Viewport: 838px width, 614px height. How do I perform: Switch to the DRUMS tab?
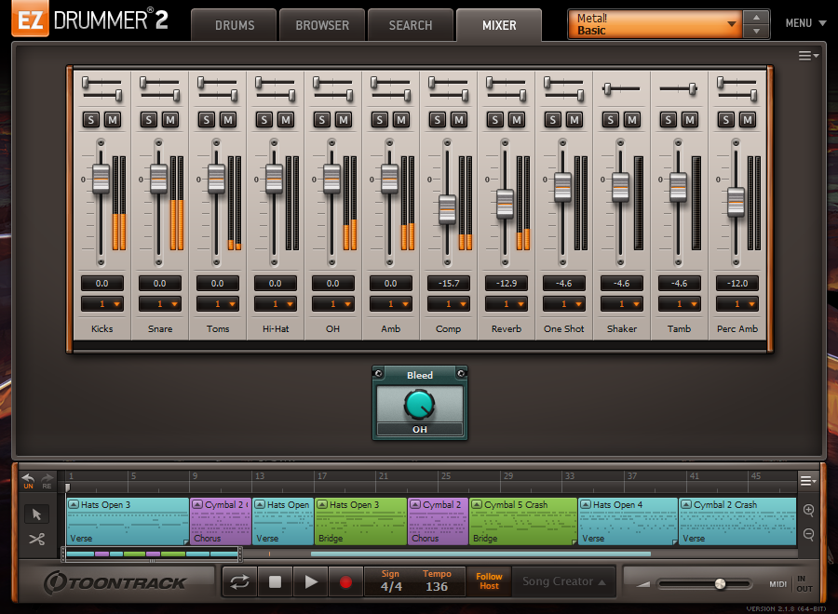[x=235, y=25]
